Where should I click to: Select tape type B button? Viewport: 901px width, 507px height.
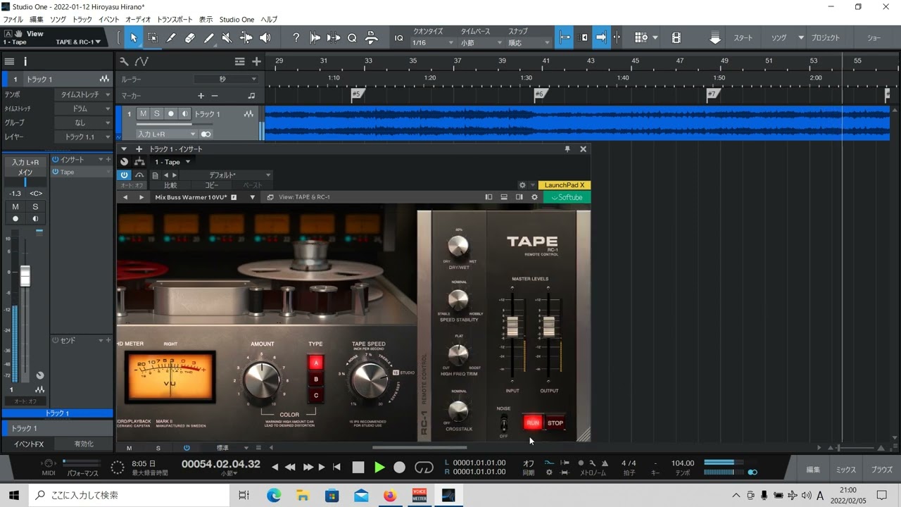(316, 380)
